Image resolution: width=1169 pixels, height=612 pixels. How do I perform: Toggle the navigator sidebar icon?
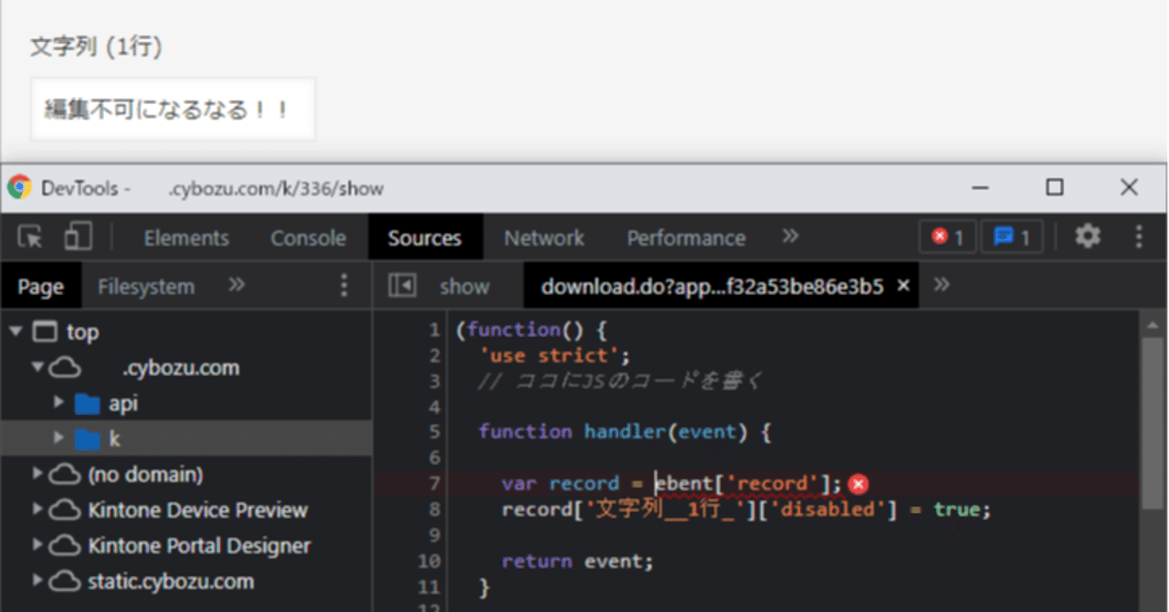pyautogui.click(x=402, y=286)
